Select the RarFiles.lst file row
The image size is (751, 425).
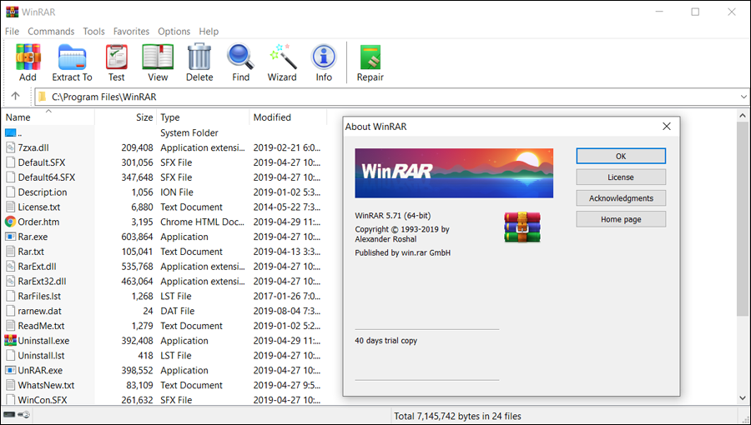point(163,296)
